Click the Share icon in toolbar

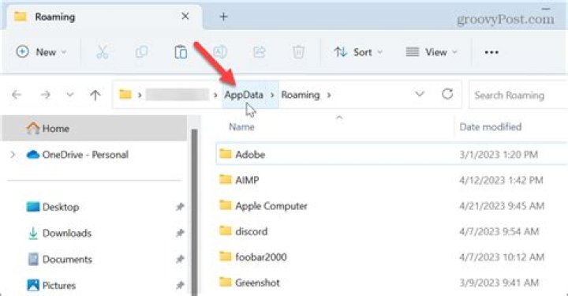pyautogui.click(x=259, y=52)
